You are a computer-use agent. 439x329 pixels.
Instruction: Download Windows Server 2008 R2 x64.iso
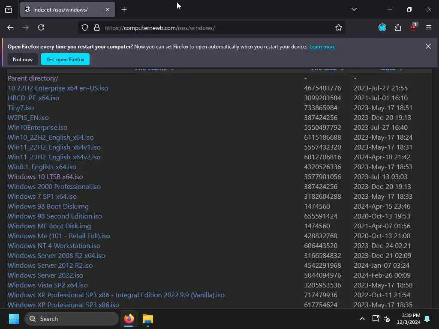[x=56, y=256]
